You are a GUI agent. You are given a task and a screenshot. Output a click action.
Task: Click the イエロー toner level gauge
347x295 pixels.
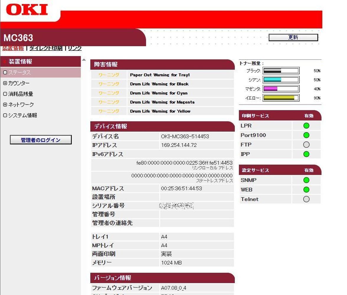coord(281,98)
